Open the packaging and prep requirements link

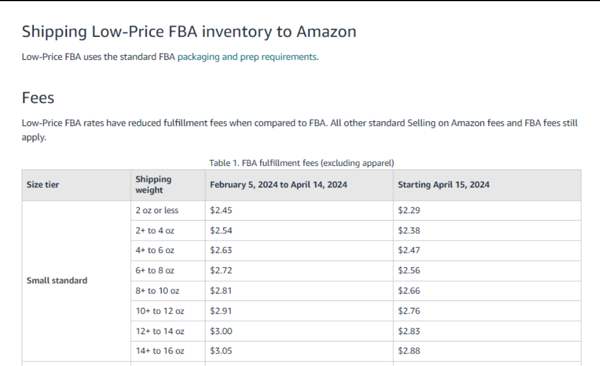(x=247, y=57)
